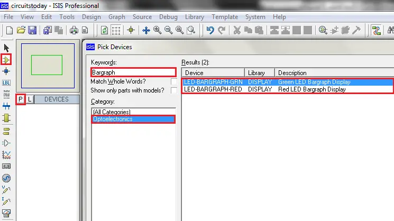The width and height of the screenshot is (394, 221).
Task: Select the (All Categories) list entry
Action: (133, 112)
